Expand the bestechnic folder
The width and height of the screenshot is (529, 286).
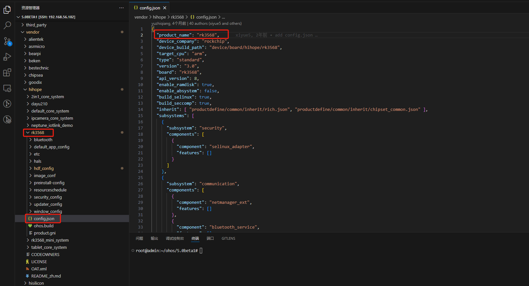[25, 68]
